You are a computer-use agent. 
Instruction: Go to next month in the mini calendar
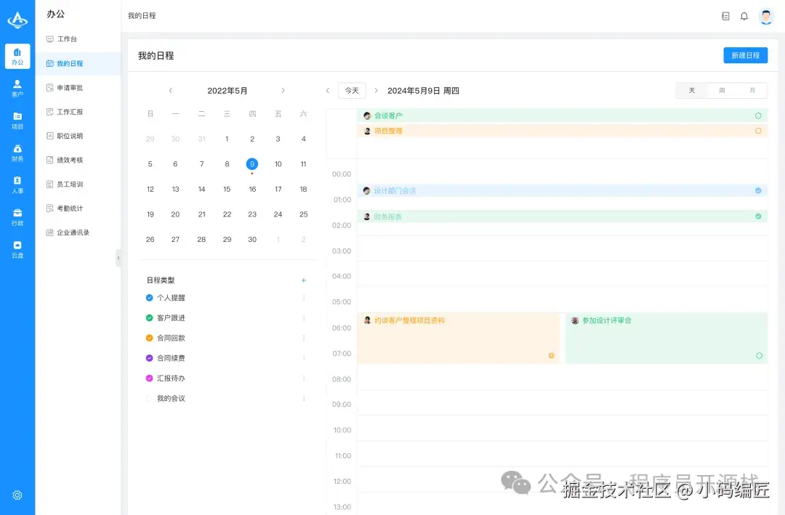pos(283,90)
